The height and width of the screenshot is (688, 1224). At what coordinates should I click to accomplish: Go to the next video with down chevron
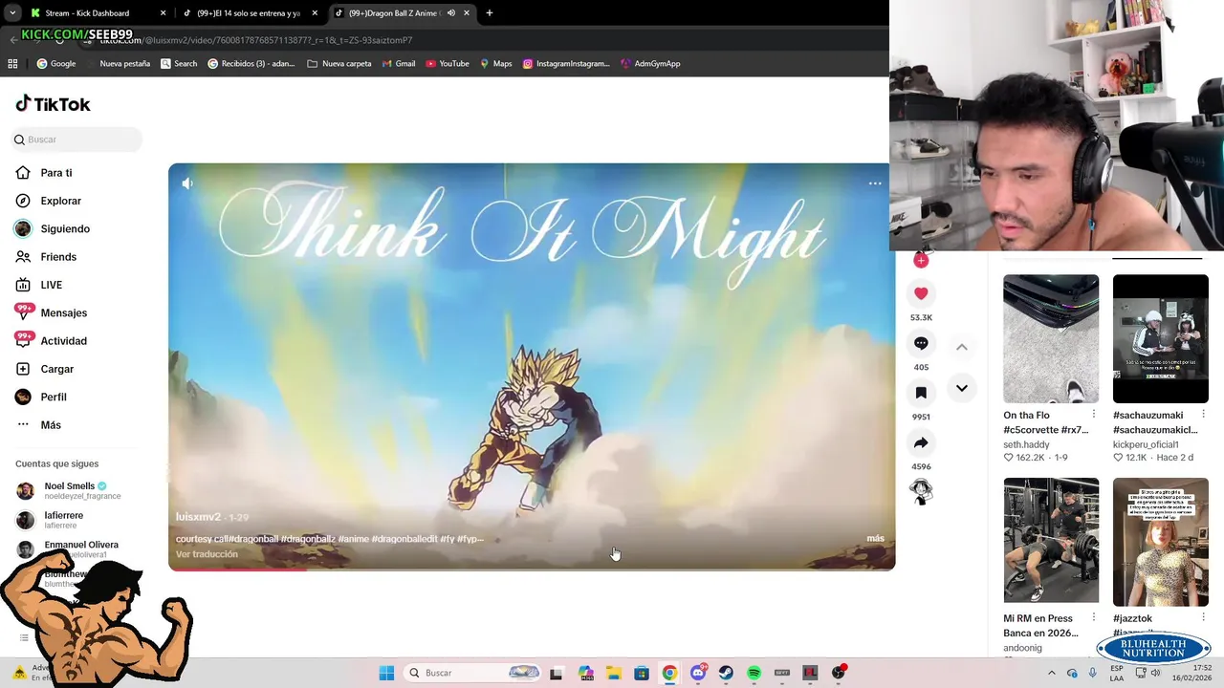[962, 388]
